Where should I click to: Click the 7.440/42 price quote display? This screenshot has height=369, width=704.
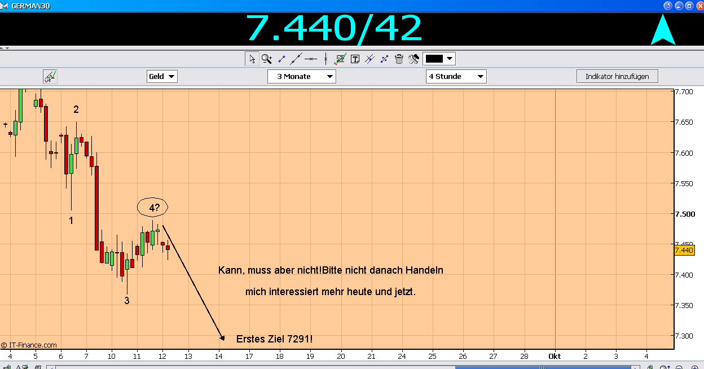pyautogui.click(x=334, y=28)
